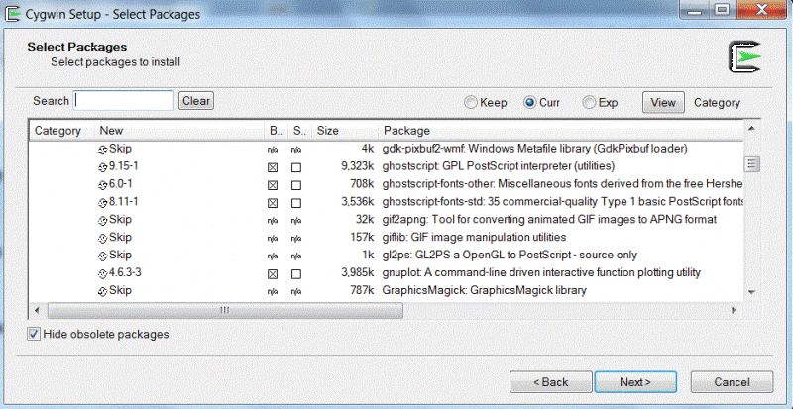This screenshot has height=409, width=793.
Task: Click the Cygwin icon in the title bar
Action: pos(12,13)
